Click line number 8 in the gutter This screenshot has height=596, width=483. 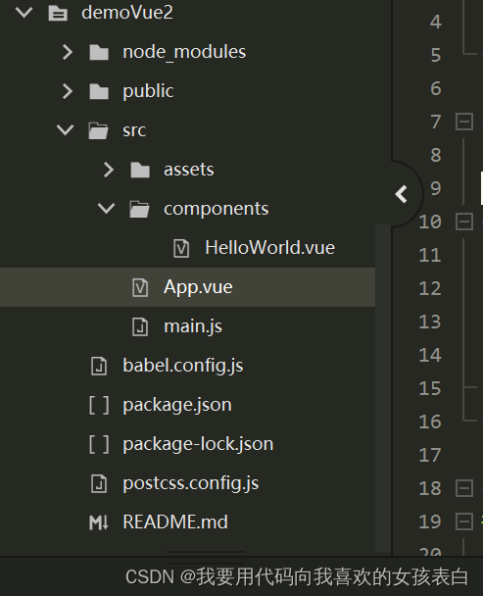click(x=436, y=155)
